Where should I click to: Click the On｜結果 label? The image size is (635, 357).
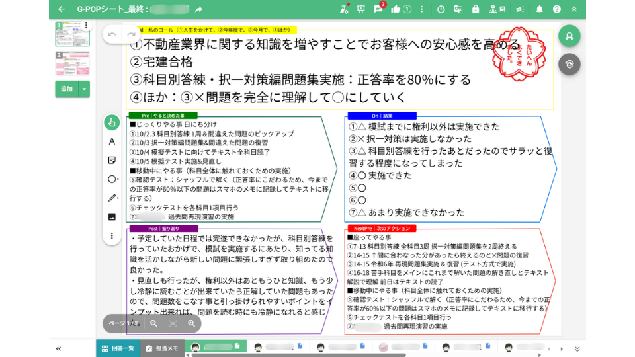pyautogui.click(x=382, y=116)
